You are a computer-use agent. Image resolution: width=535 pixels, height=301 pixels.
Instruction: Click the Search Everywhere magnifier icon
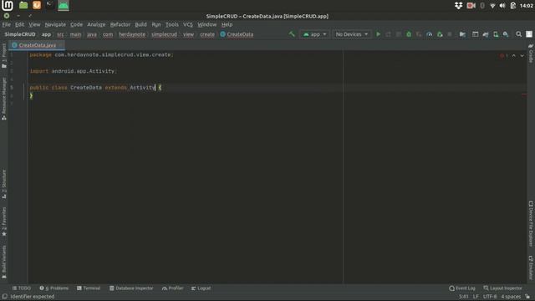[x=518, y=34]
